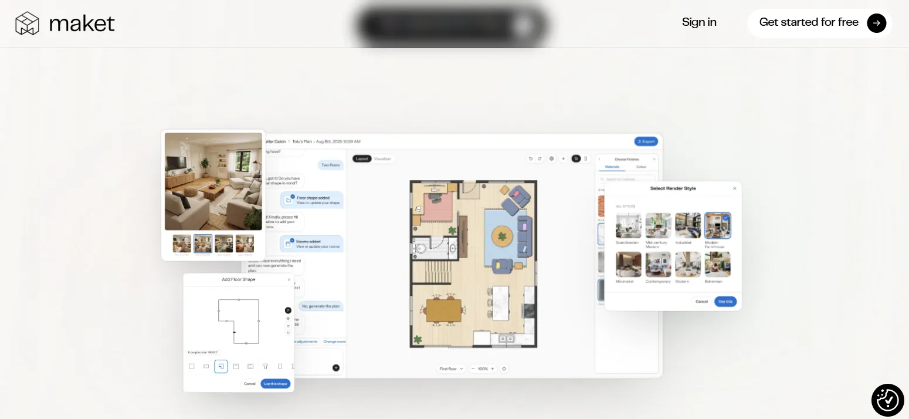Cancel the Select Render Style dialog
Viewport: 909px width, 419px height.
701,302
